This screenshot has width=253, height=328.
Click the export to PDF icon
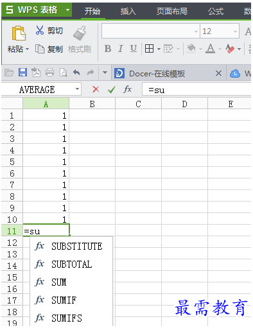36,73
